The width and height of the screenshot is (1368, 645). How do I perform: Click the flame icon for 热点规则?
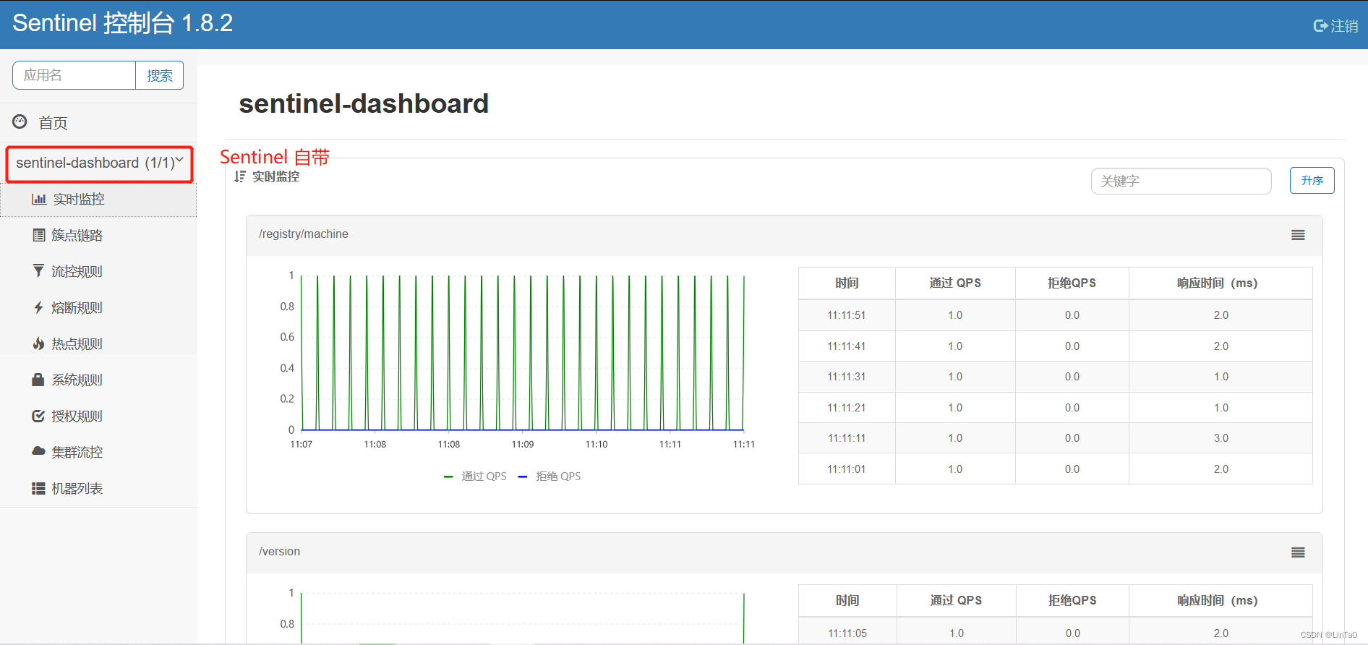[38, 343]
